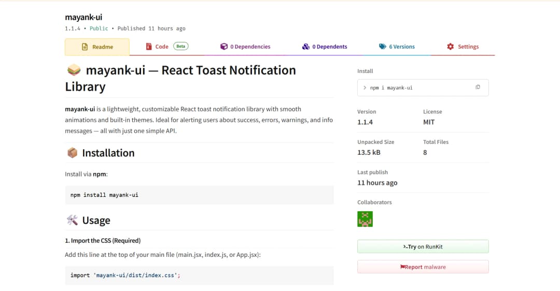Click the 'npm install mayank-ui' code block
Viewport: 560px width, 291px height.
[199, 195]
